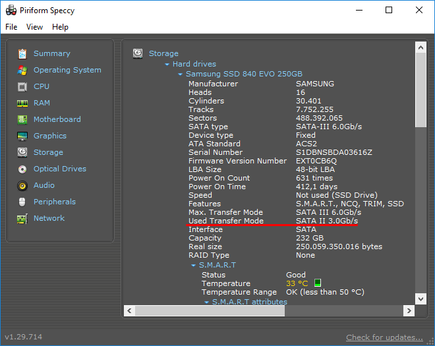Screen dimensions: 435x346
Task: Open the Summary section
Action: (52, 53)
